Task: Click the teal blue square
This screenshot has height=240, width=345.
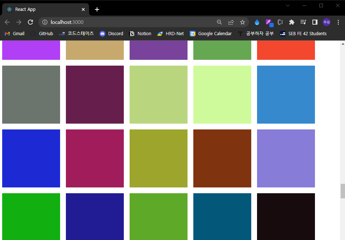Action: pyautogui.click(x=222, y=217)
